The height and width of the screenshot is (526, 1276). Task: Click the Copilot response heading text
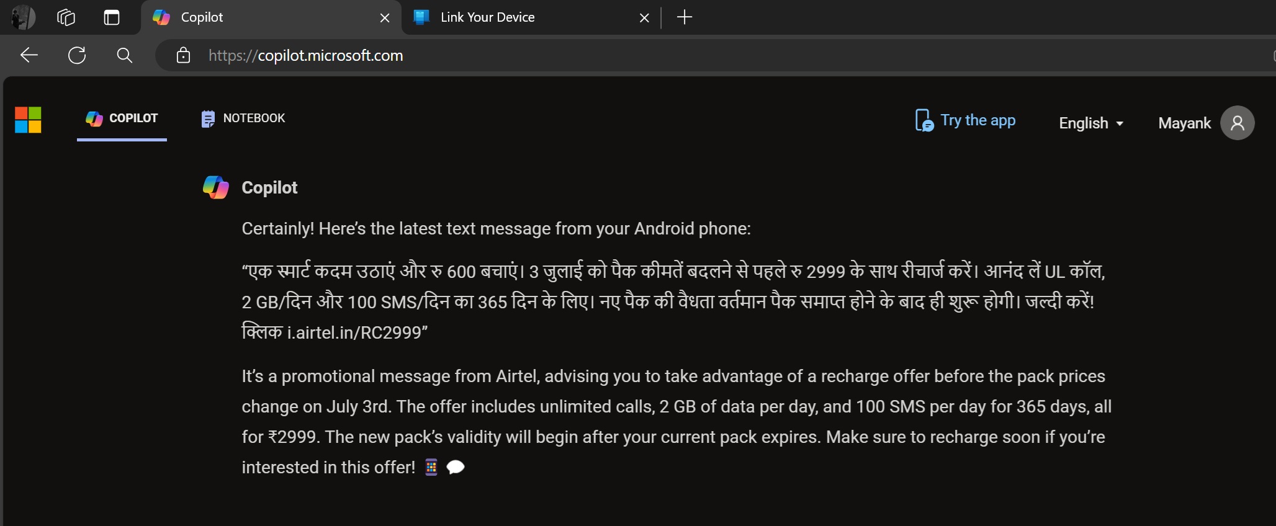(x=269, y=187)
